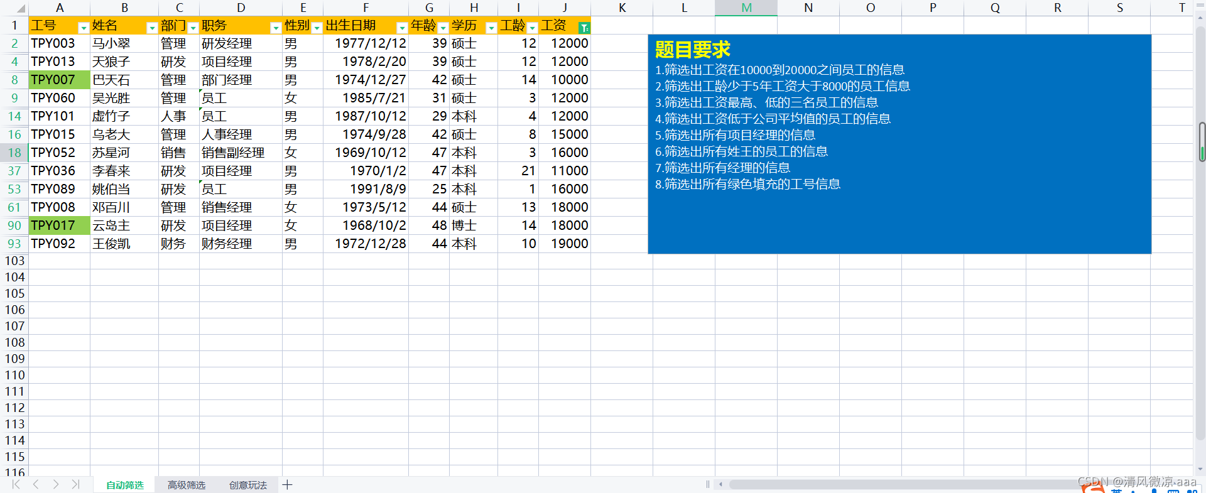Select cell containing 虚竹子
The width and height of the screenshot is (1206, 493).
(x=124, y=116)
